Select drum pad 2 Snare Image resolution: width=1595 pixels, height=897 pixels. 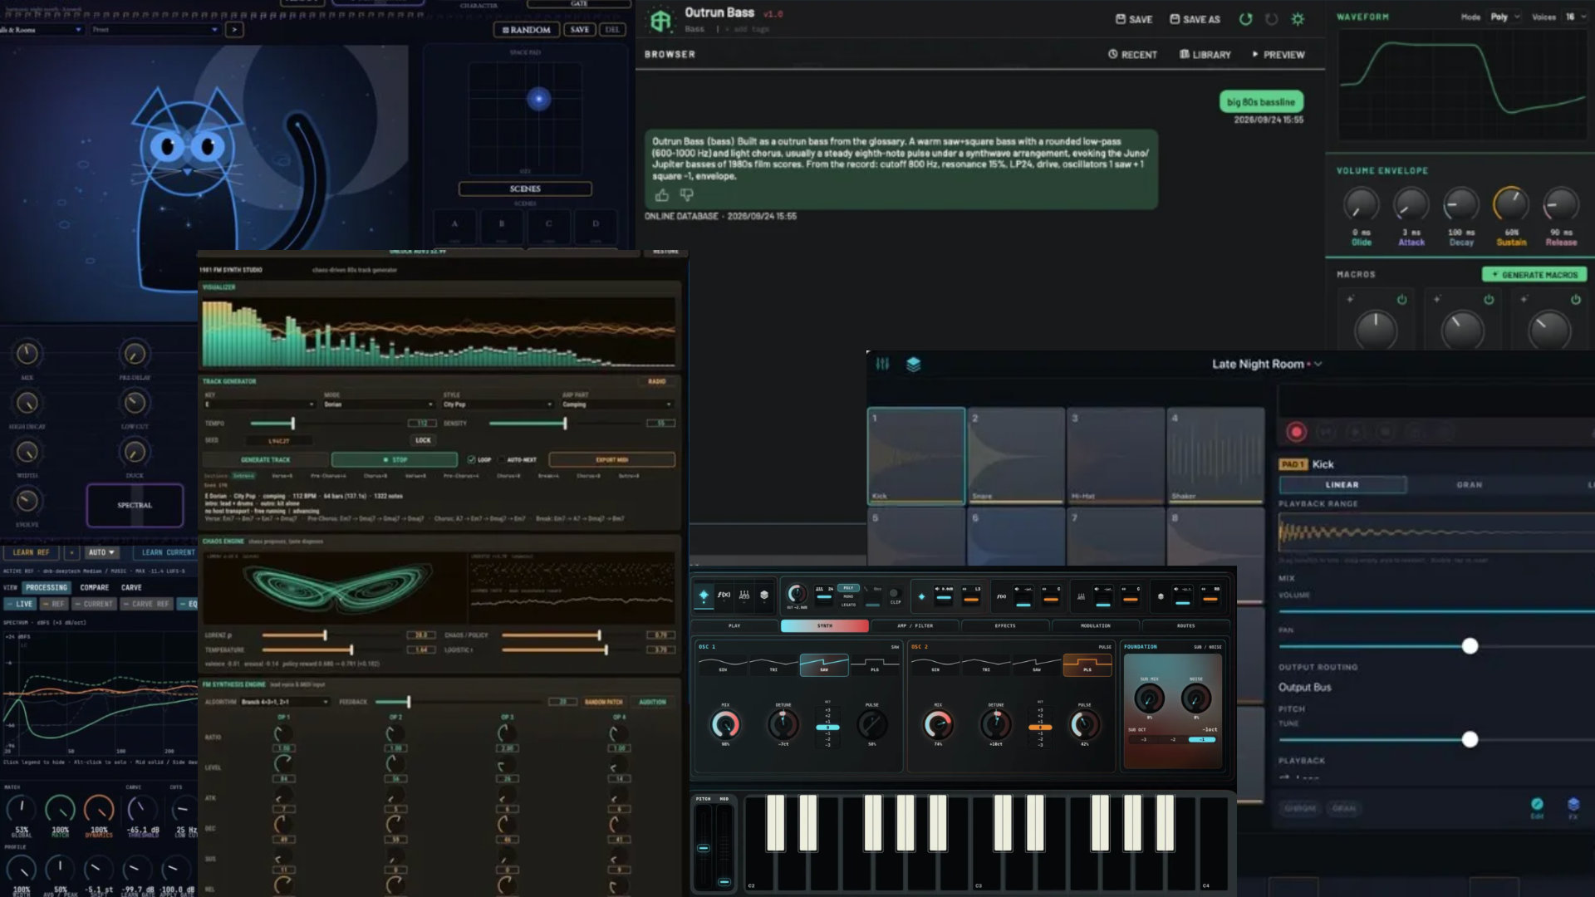(1016, 456)
